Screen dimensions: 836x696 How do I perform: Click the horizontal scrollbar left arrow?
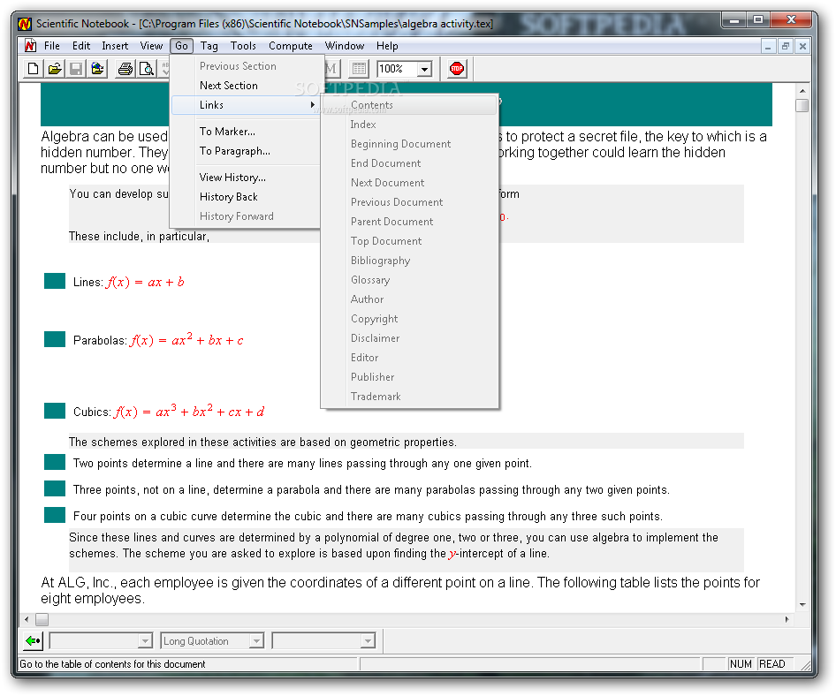(27, 619)
